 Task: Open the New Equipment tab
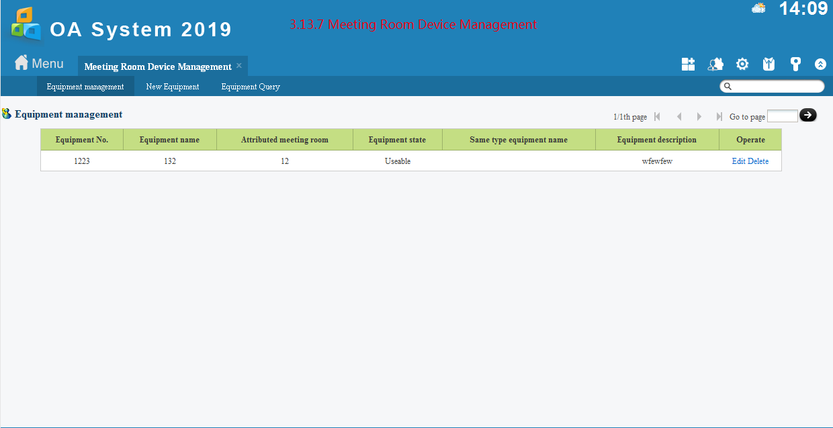coord(173,87)
